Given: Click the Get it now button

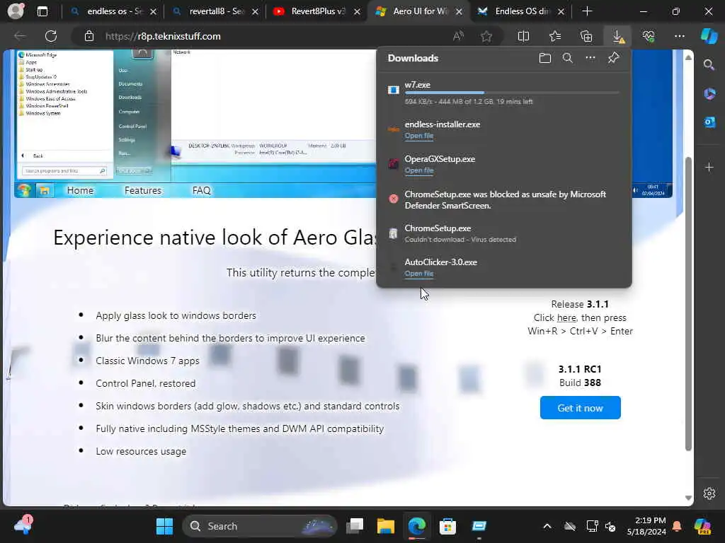Looking at the screenshot, I should pos(580,408).
